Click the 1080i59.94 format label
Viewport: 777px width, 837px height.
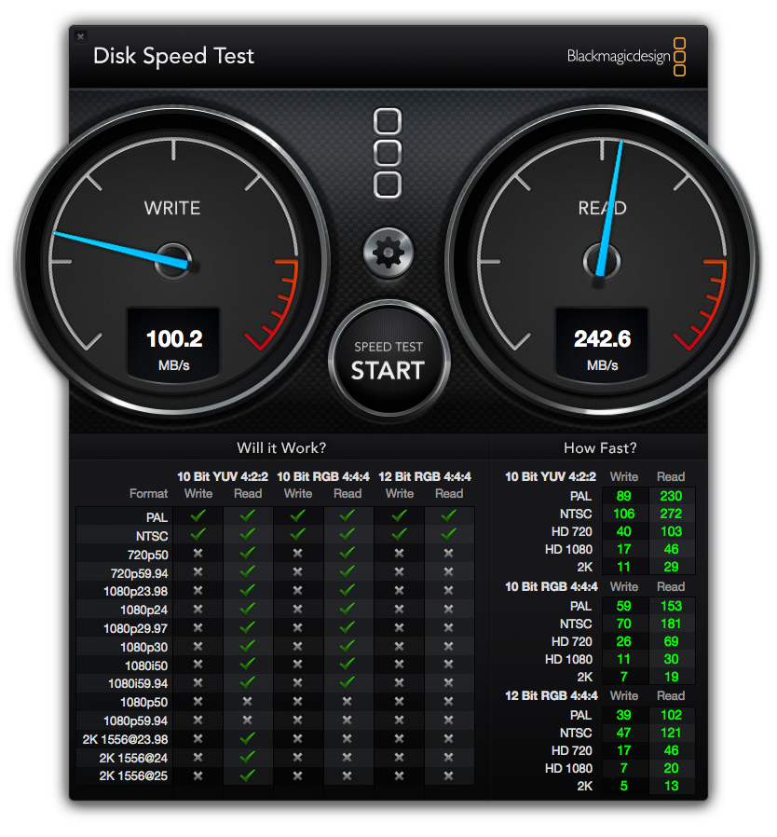[x=138, y=684]
